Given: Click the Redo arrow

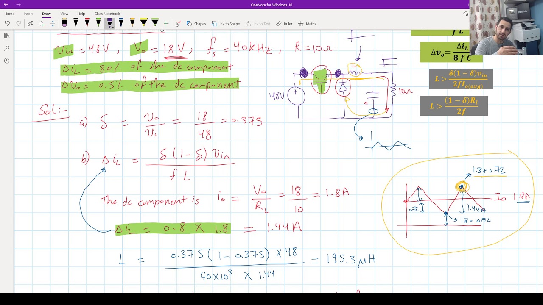Looking at the screenshot, I should click(x=18, y=24).
